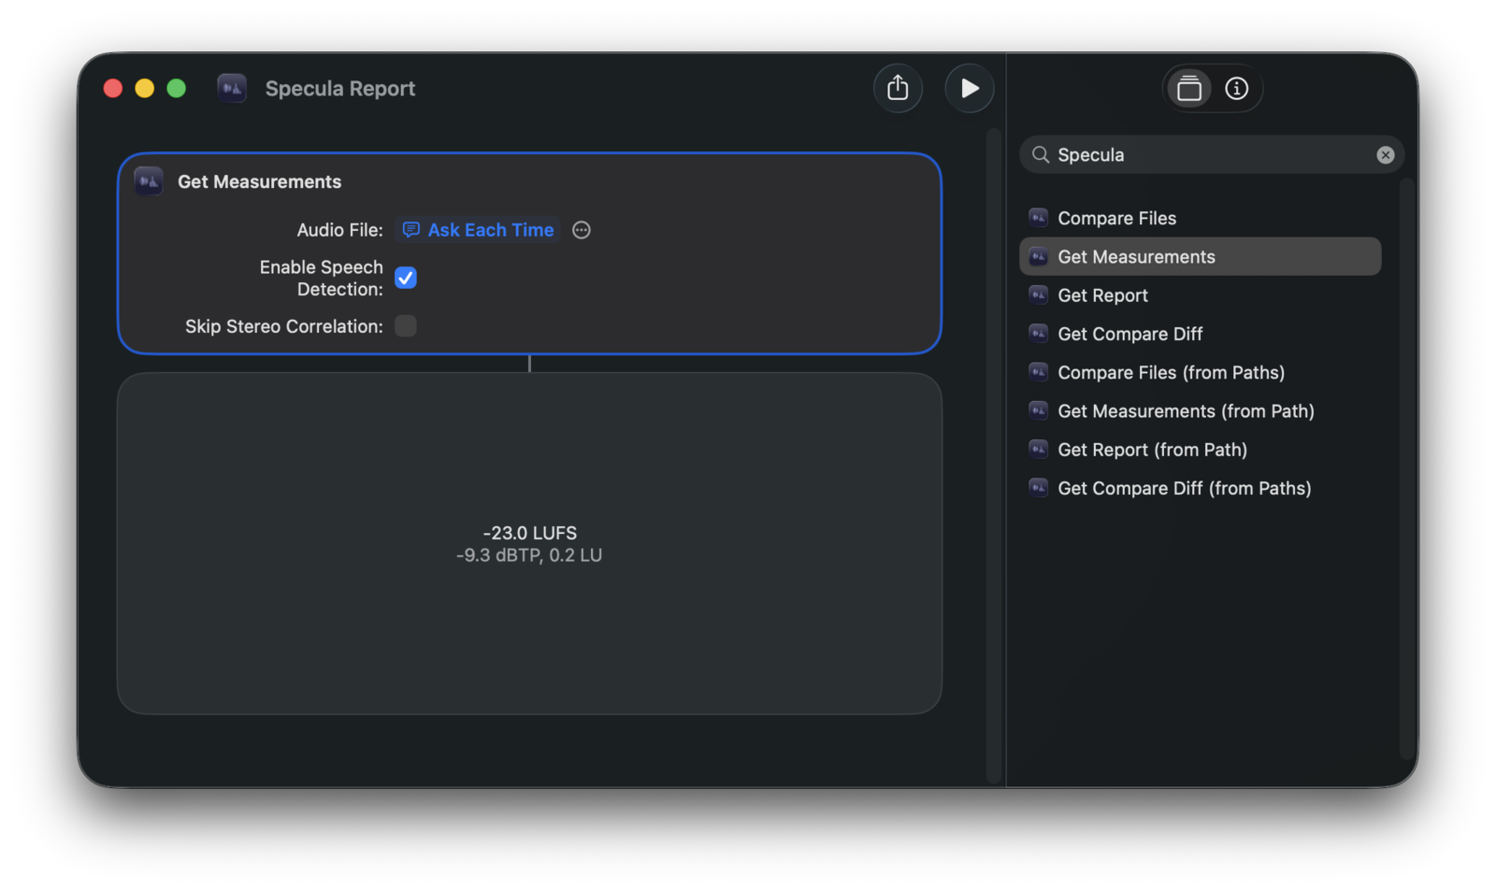
Task: Click the Specula icon in the action card
Action: tap(149, 180)
